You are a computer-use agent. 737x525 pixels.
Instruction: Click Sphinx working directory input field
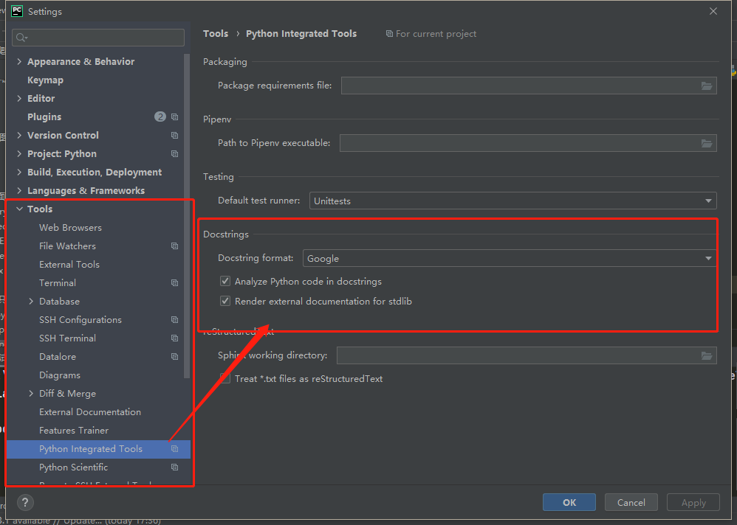[x=527, y=355]
